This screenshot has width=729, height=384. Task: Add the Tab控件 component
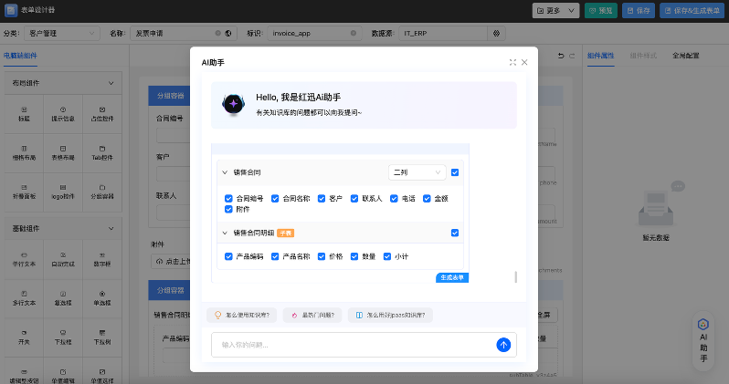pos(102,153)
